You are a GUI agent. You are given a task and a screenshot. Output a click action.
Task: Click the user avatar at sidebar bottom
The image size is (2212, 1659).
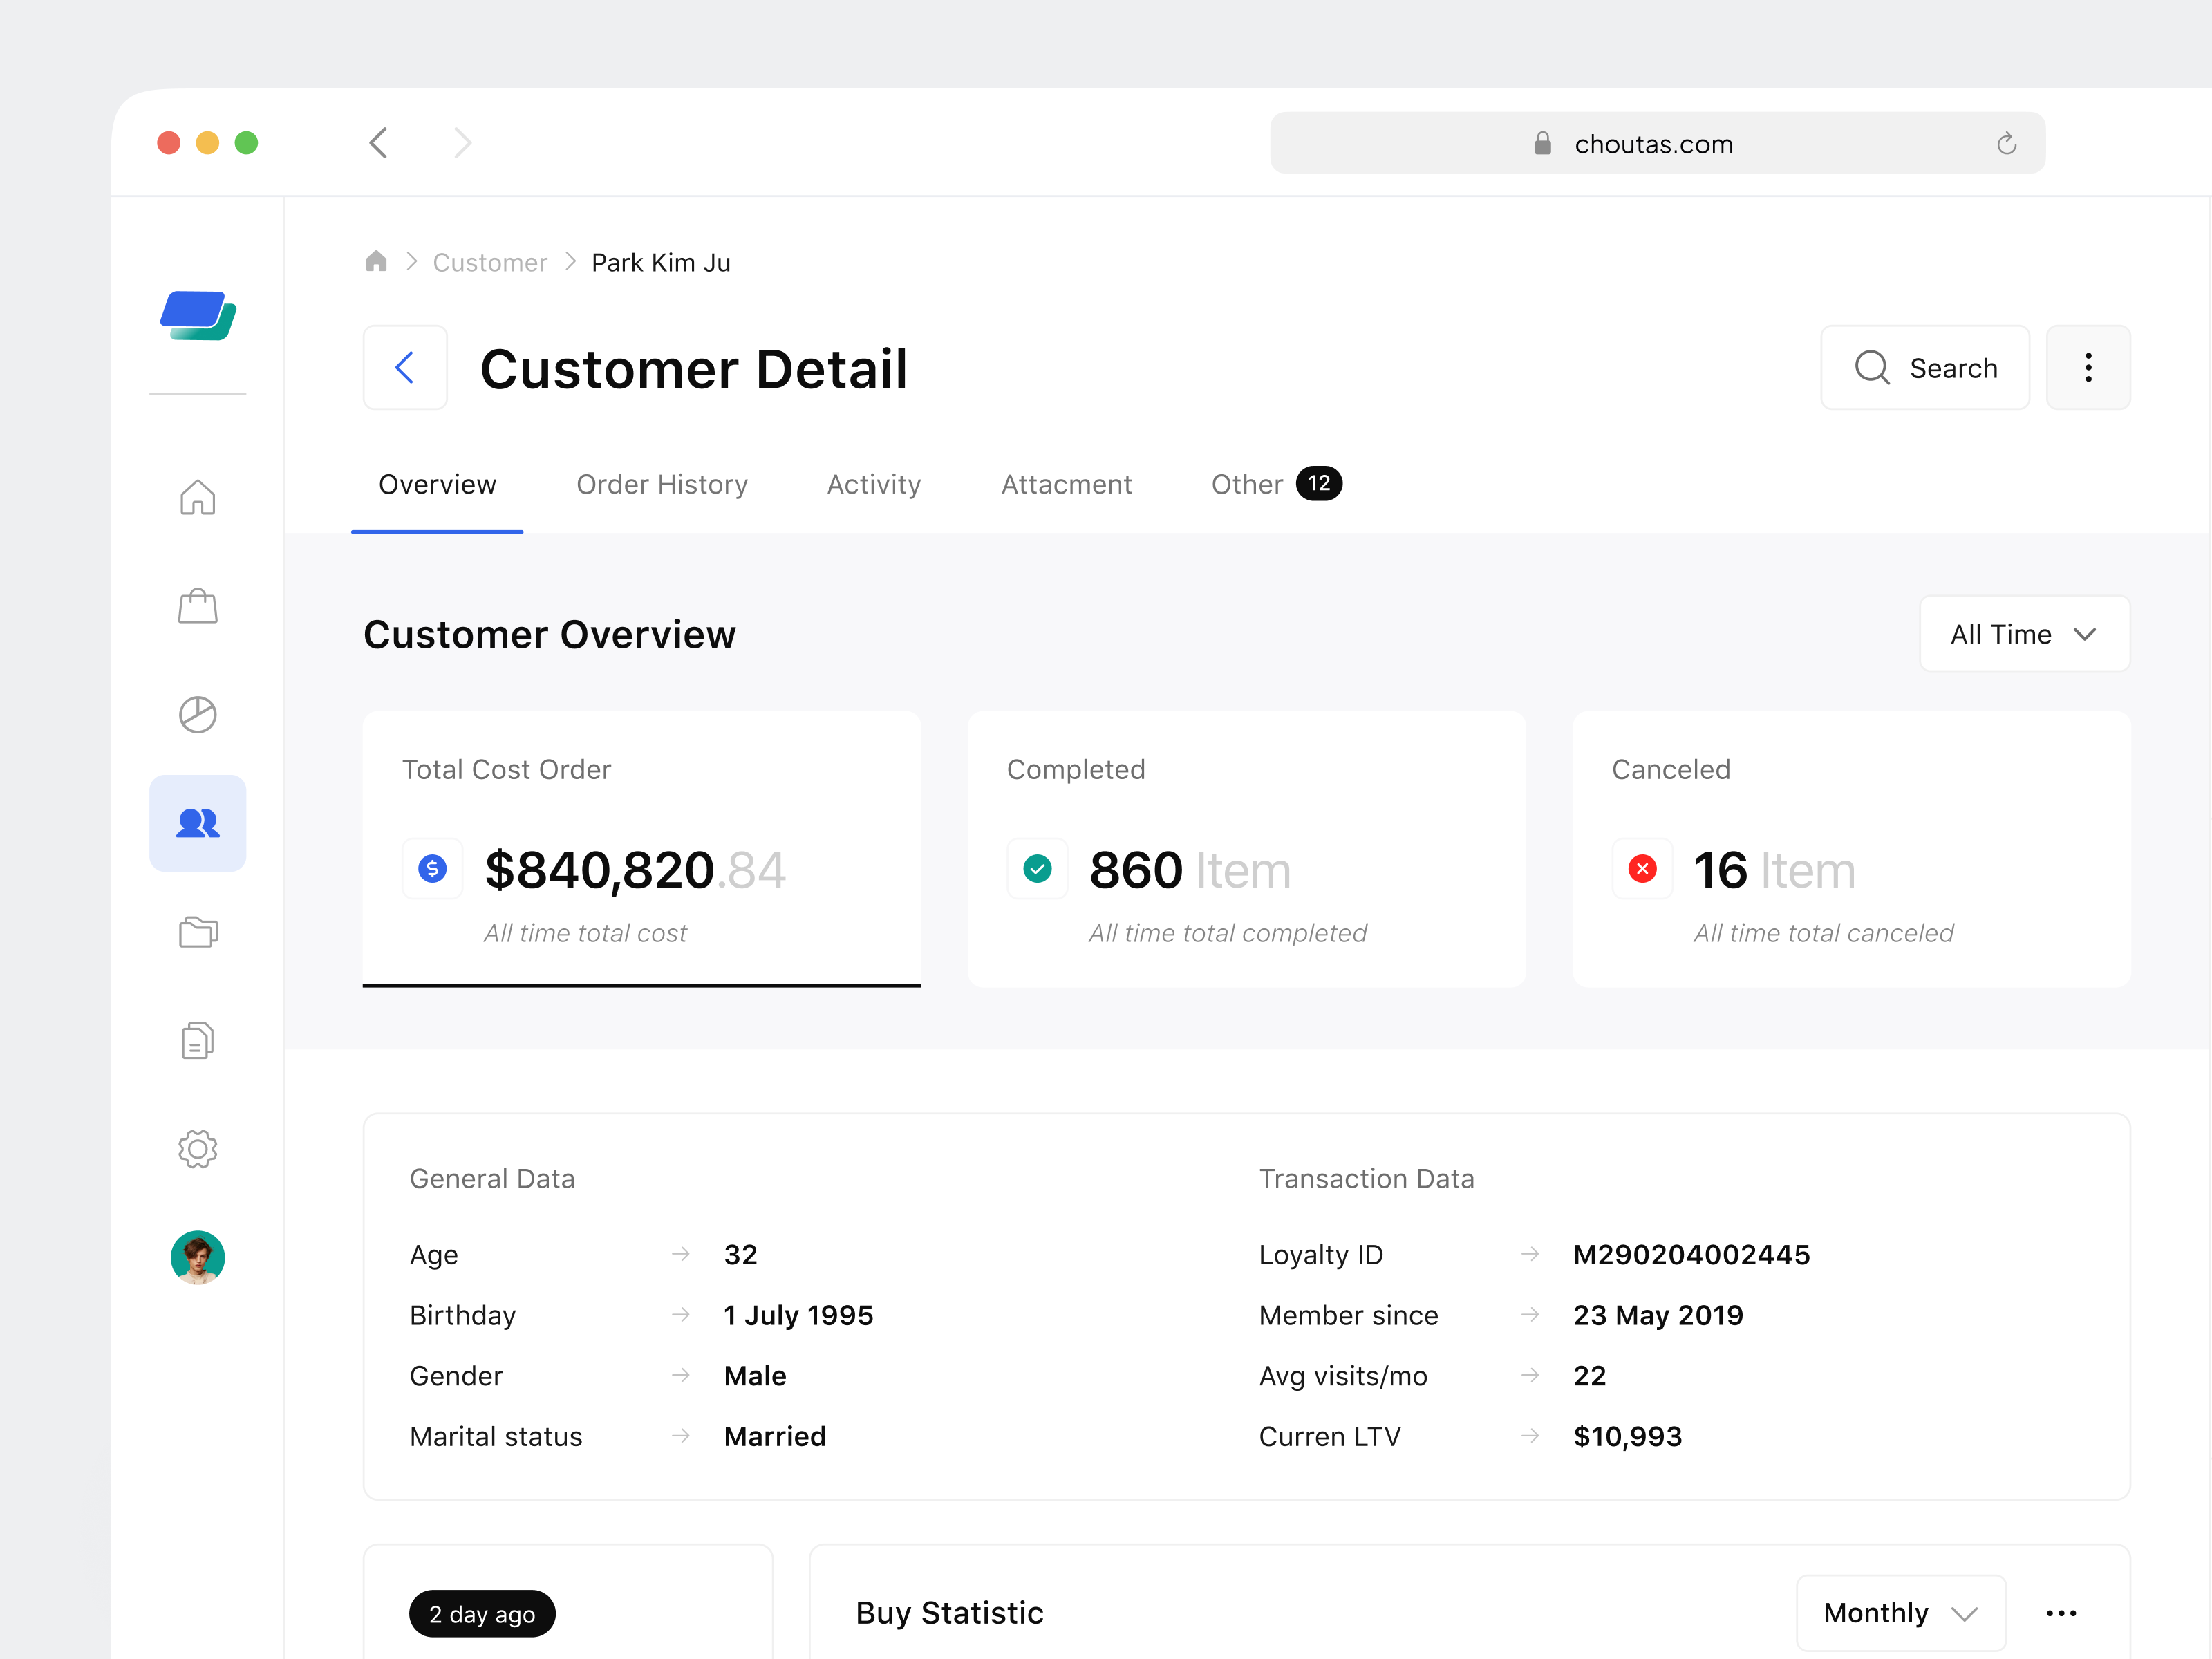[197, 1257]
